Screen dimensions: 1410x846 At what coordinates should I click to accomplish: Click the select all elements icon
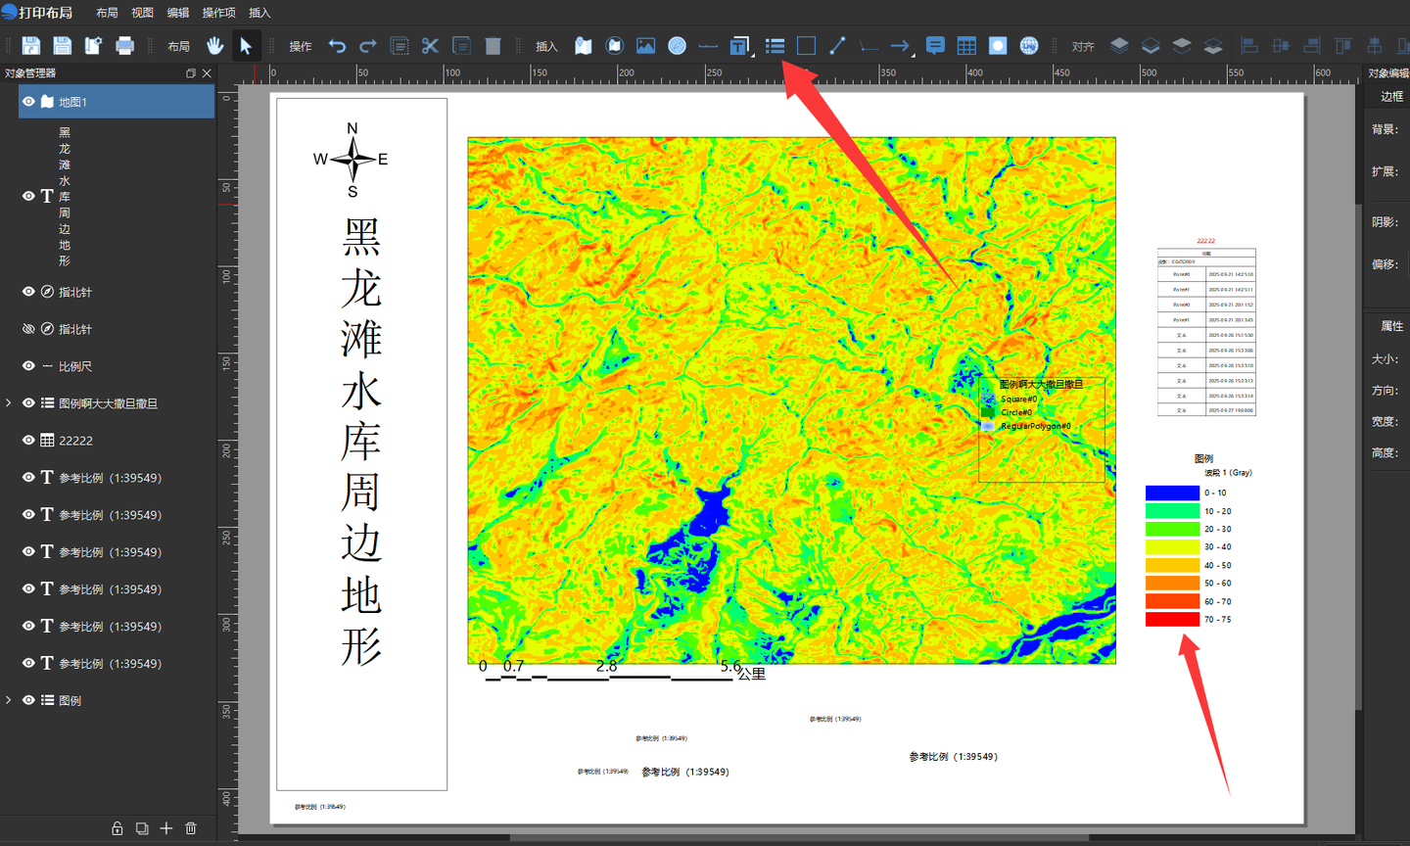399,46
